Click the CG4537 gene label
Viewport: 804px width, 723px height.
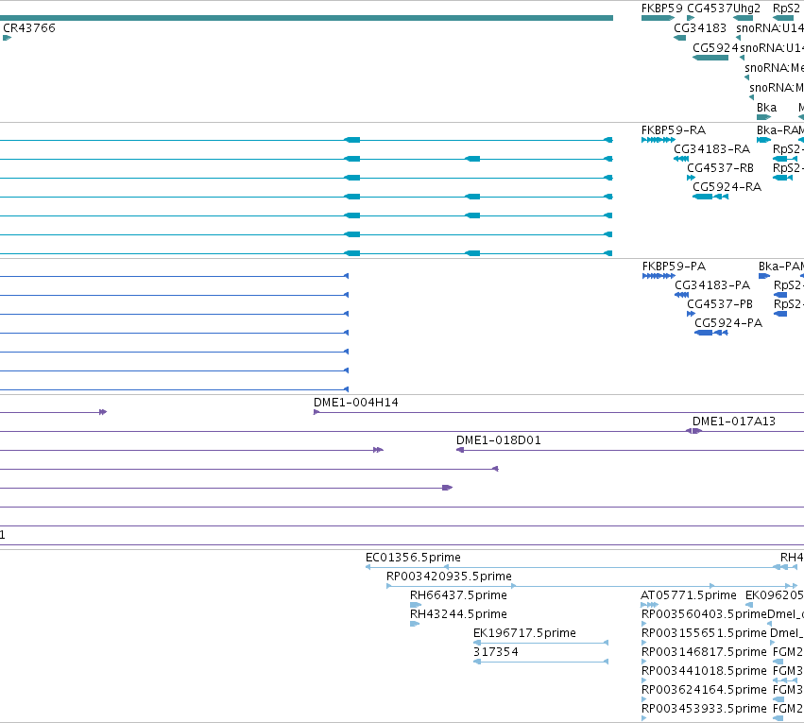click(x=710, y=9)
